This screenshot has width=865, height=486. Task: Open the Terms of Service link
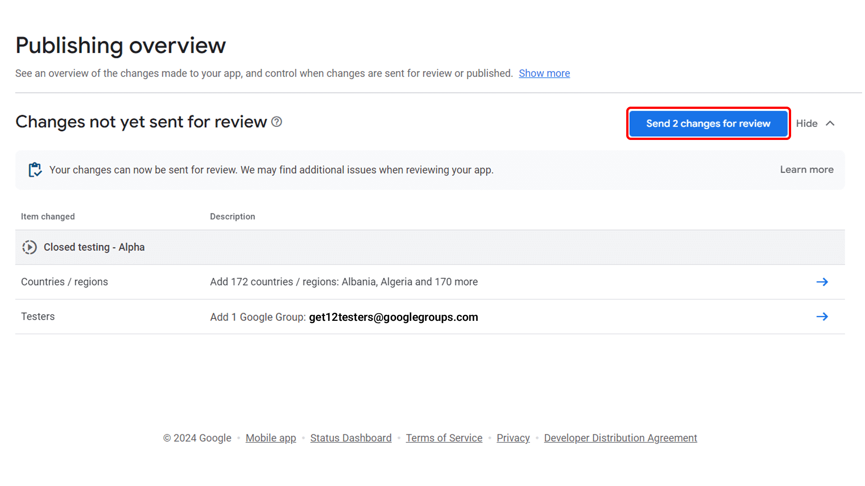[x=444, y=437]
